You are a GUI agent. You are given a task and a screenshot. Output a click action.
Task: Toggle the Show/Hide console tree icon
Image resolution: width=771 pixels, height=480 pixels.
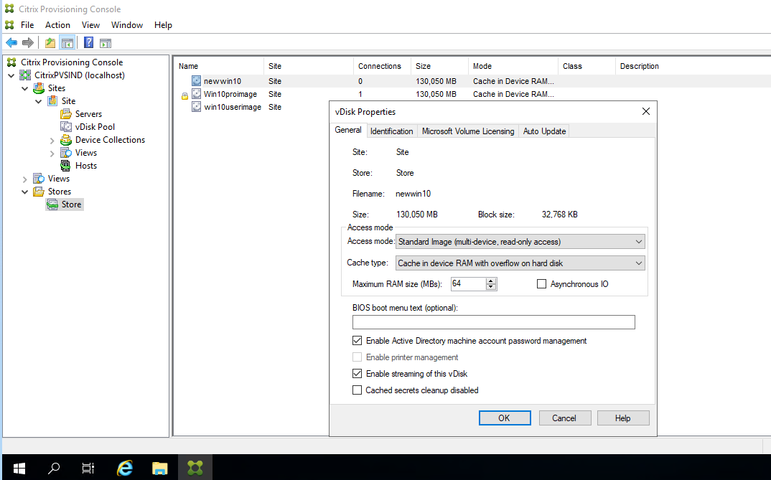click(x=67, y=43)
